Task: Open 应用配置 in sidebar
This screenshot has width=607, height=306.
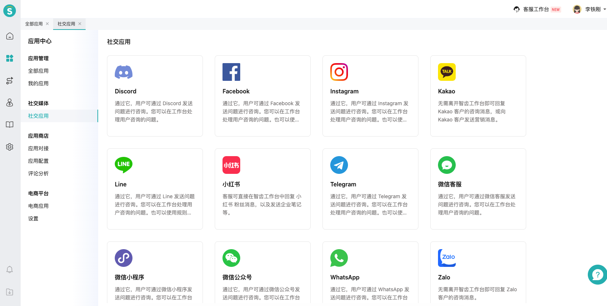Action: pyautogui.click(x=38, y=161)
